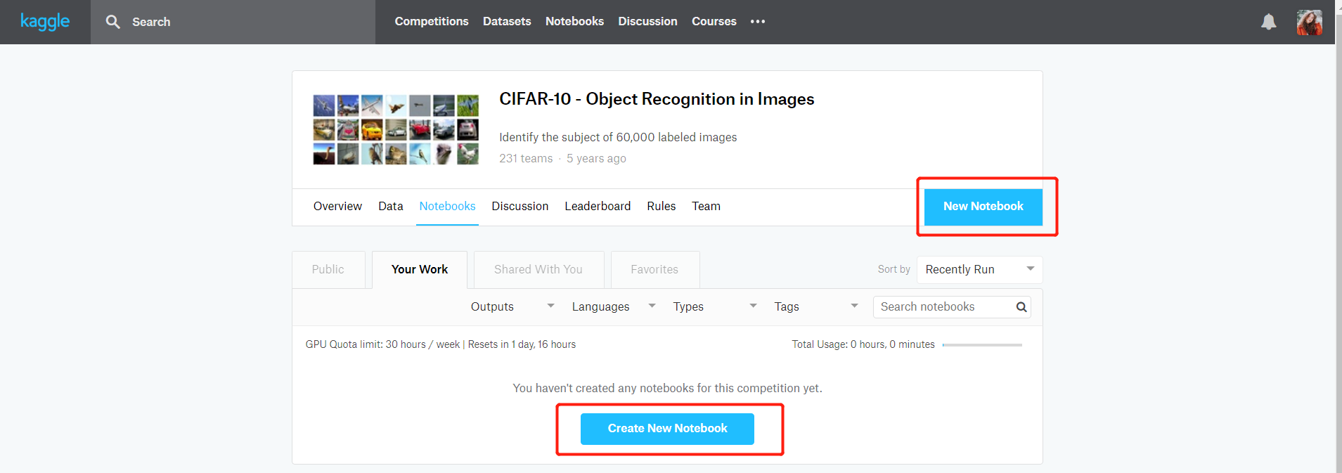
Task: Open Competitions in the top navigation
Action: (x=432, y=22)
